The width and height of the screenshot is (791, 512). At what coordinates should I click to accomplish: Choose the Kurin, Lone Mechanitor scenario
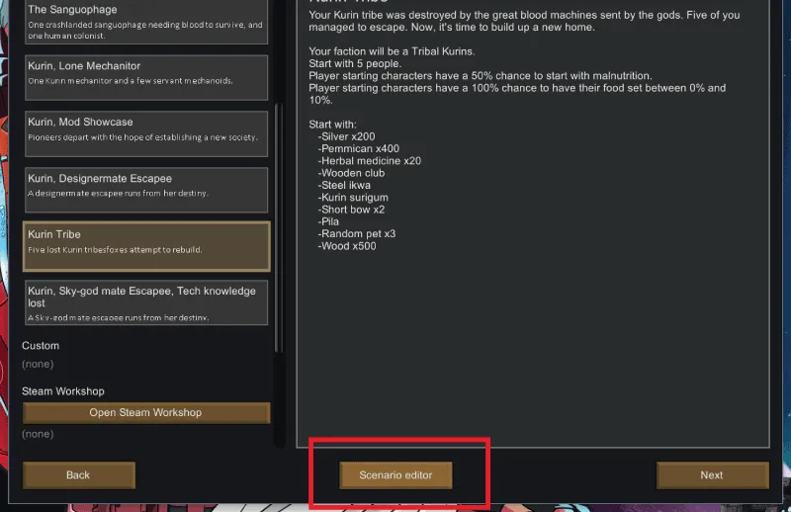146,77
